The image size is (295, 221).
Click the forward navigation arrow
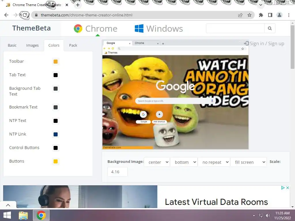pos(16,15)
